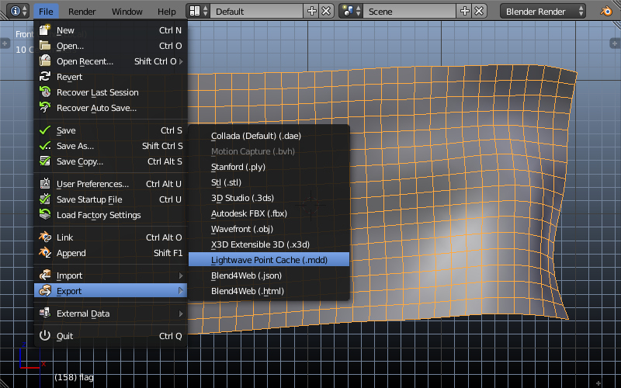Image resolution: width=621 pixels, height=388 pixels.
Task: Select the Append entry
Action: [110, 253]
